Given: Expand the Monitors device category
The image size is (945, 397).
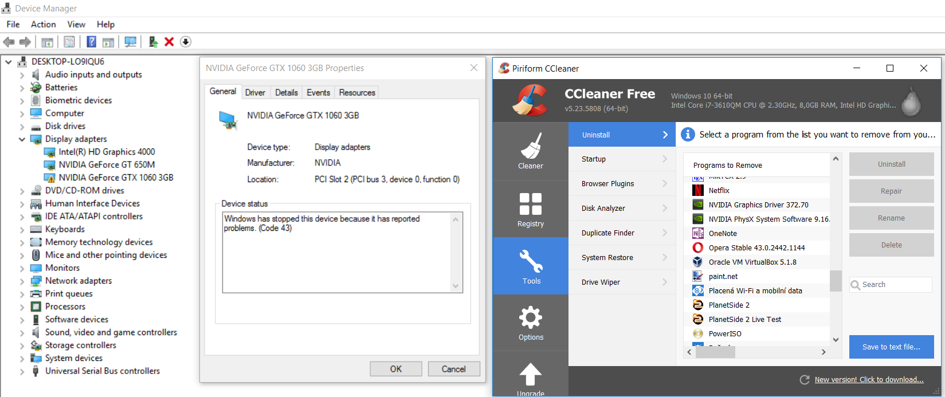Looking at the screenshot, I should (x=22, y=268).
